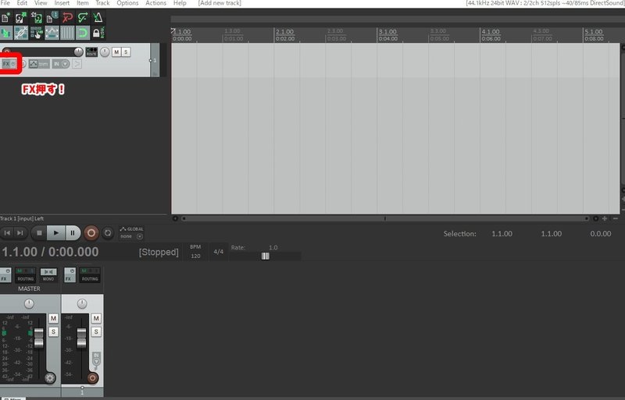Click the [Stopped] transport status text

[159, 252]
